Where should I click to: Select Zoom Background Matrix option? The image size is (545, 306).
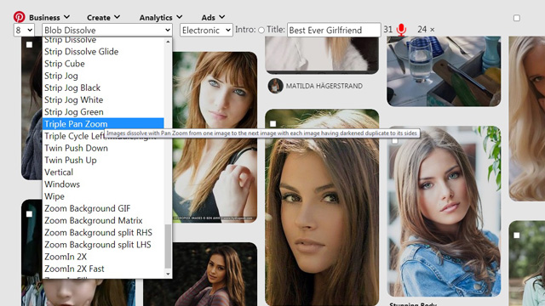click(103, 221)
